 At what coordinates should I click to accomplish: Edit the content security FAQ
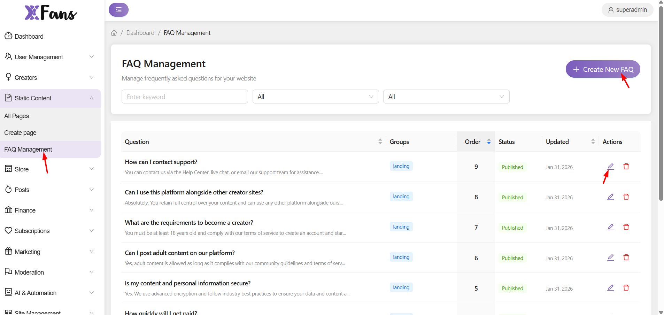[610, 288]
